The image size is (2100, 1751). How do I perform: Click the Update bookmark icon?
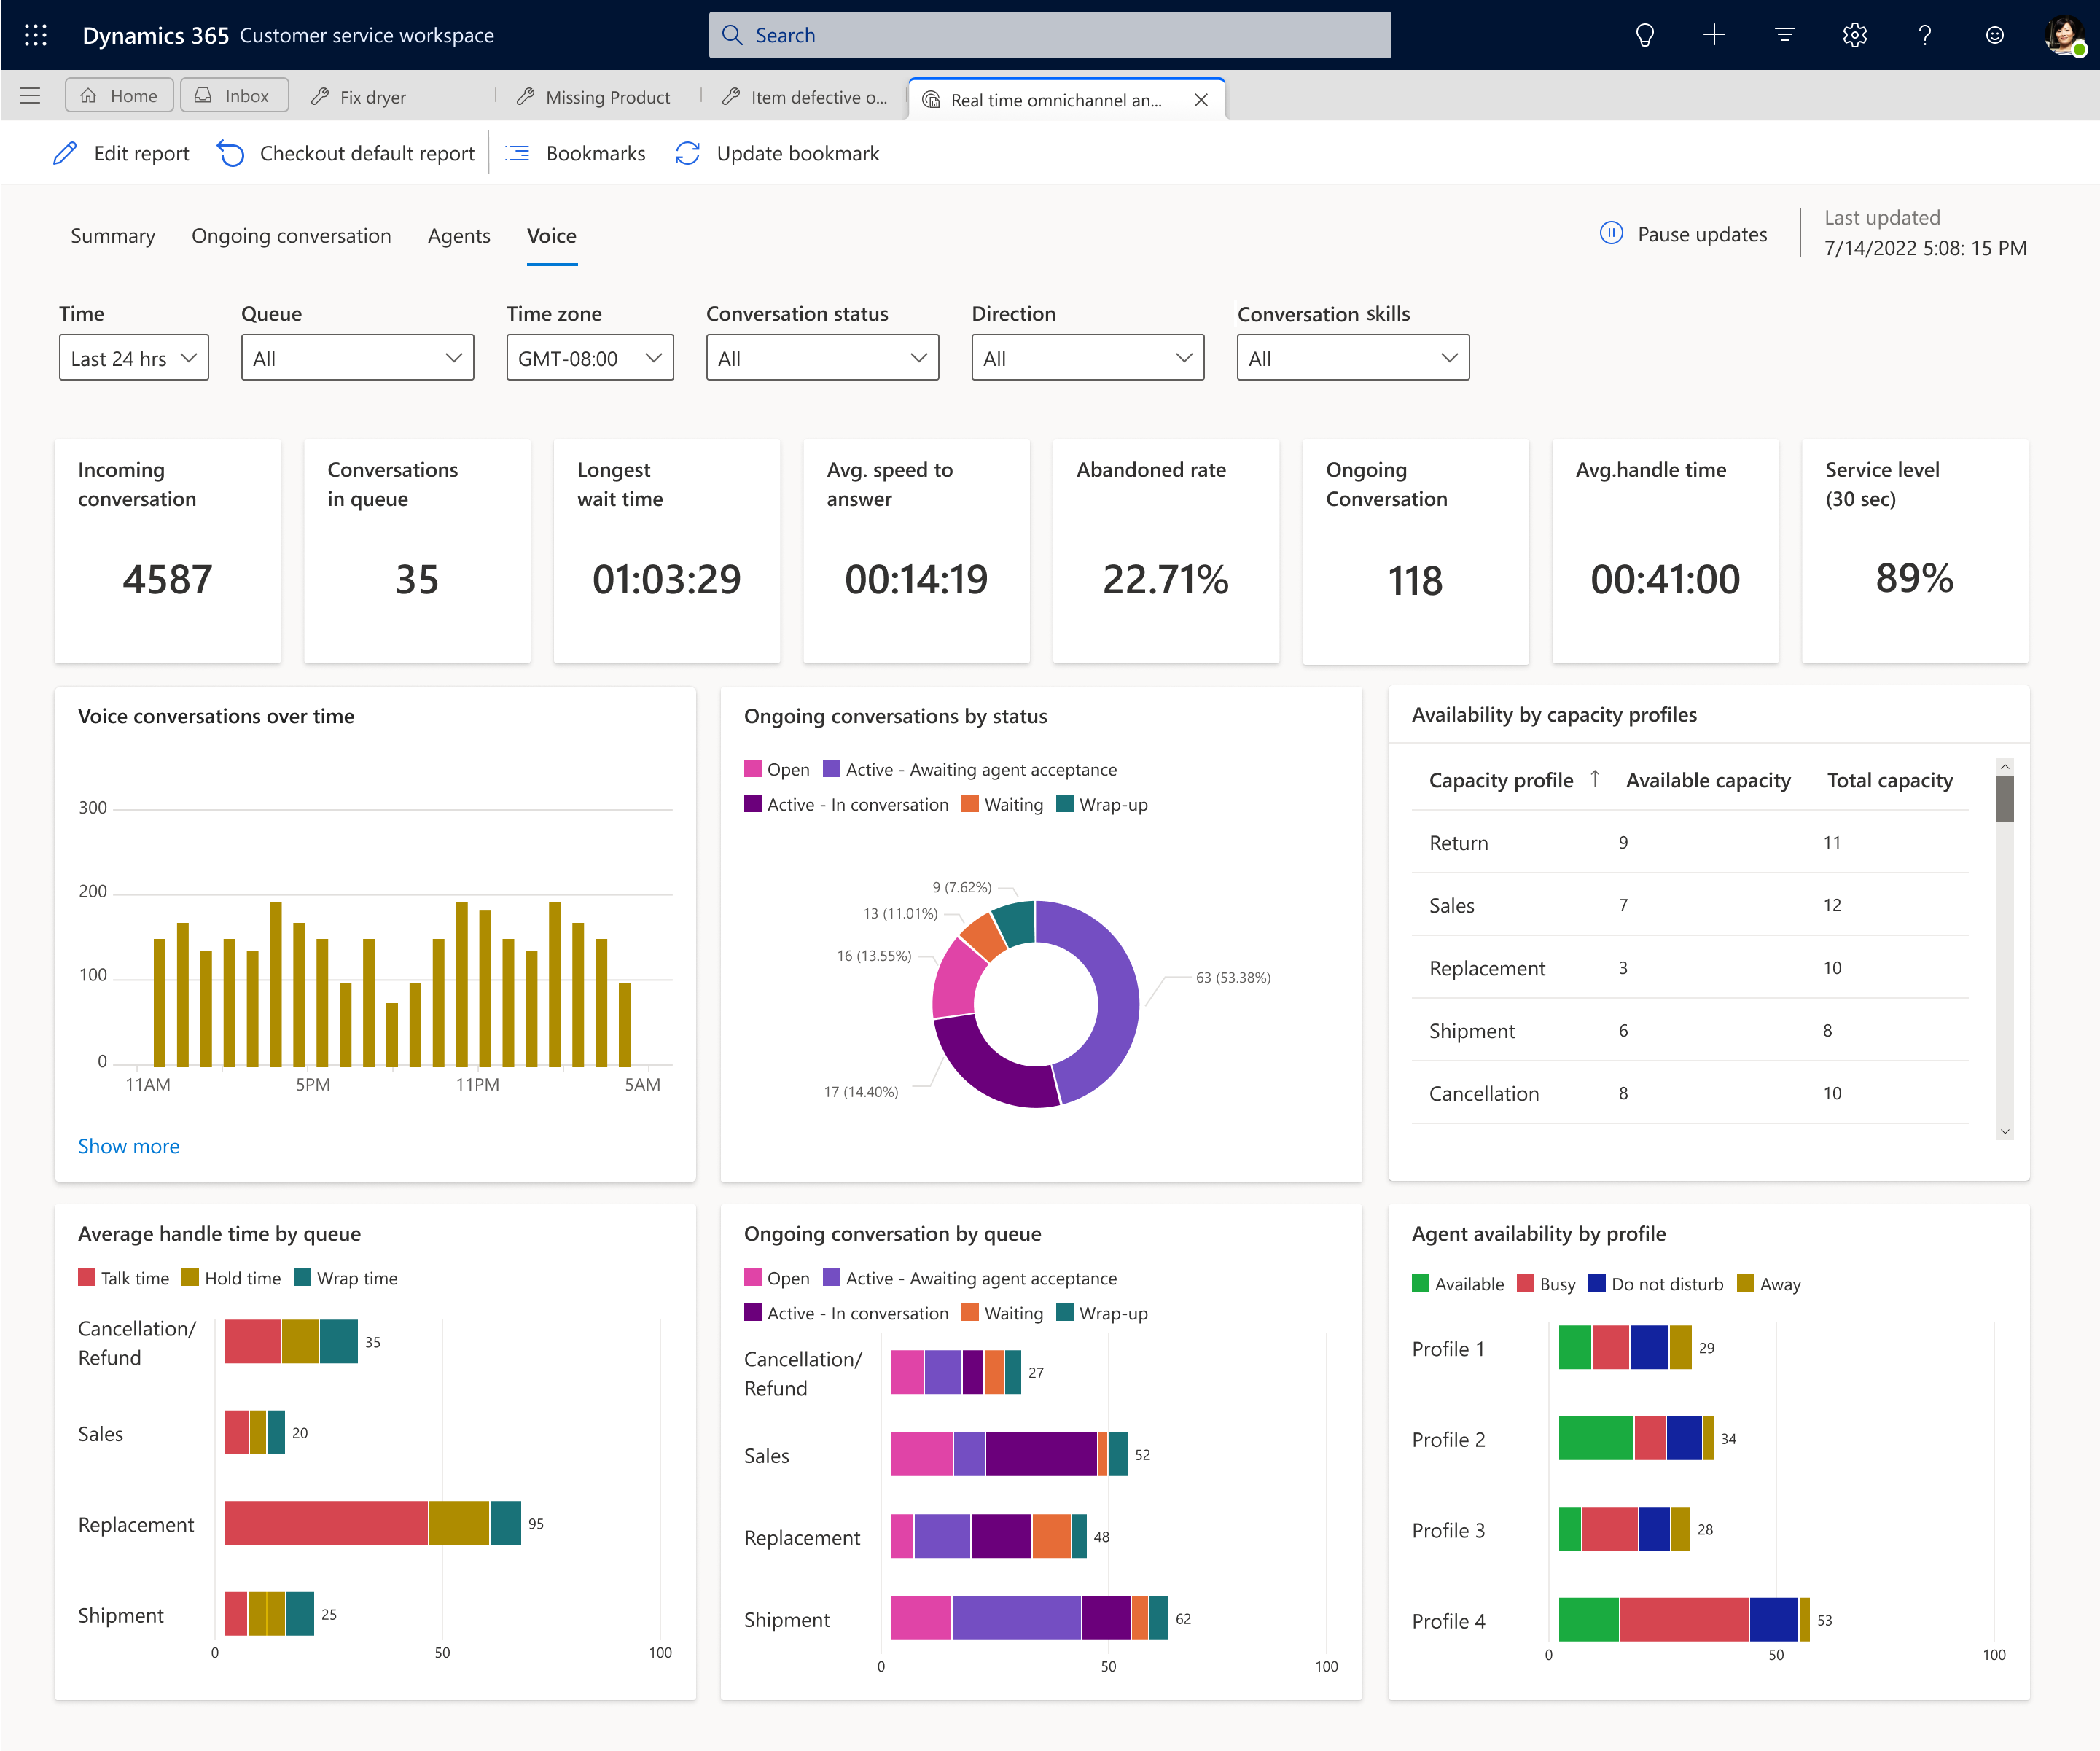(x=689, y=154)
